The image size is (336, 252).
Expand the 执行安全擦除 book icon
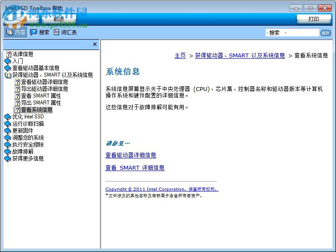click(x=8, y=144)
